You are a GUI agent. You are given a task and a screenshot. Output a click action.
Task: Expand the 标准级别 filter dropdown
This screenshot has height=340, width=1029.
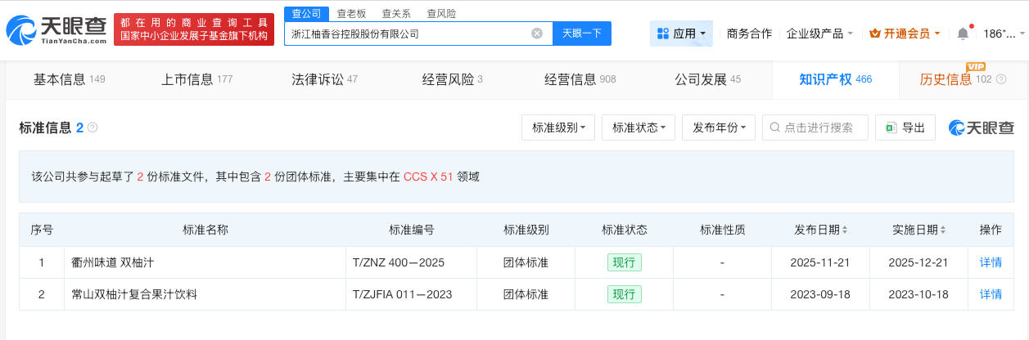(x=557, y=127)
